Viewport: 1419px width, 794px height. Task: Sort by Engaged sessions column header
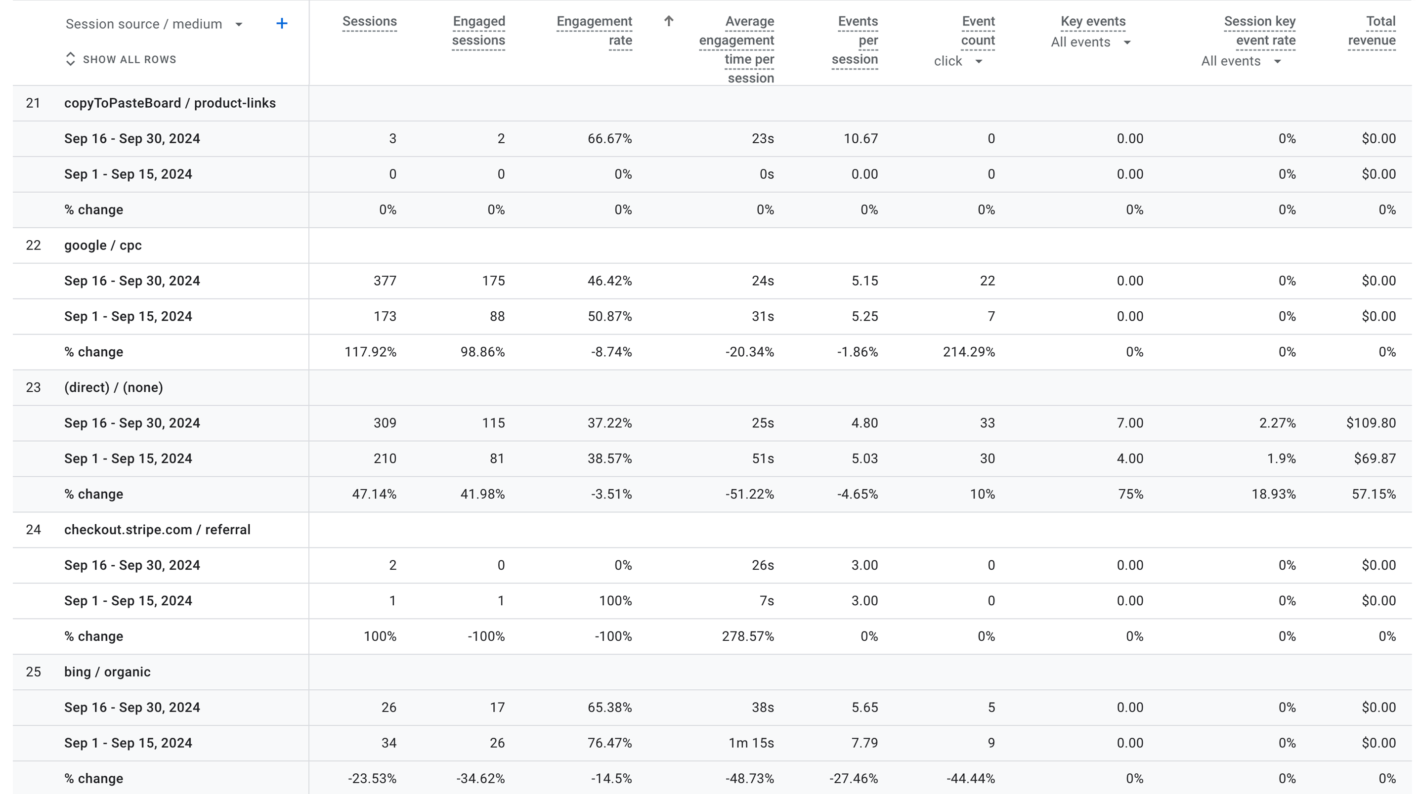pos(478,31)
